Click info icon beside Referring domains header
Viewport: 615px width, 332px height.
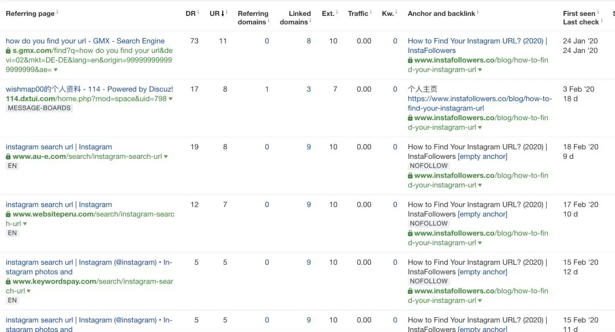tap(269, 21)
